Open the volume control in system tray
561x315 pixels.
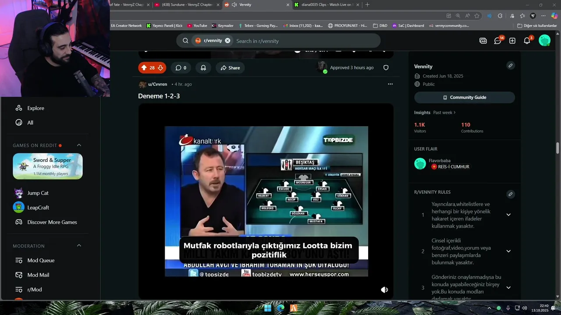[x=525, y=308]
